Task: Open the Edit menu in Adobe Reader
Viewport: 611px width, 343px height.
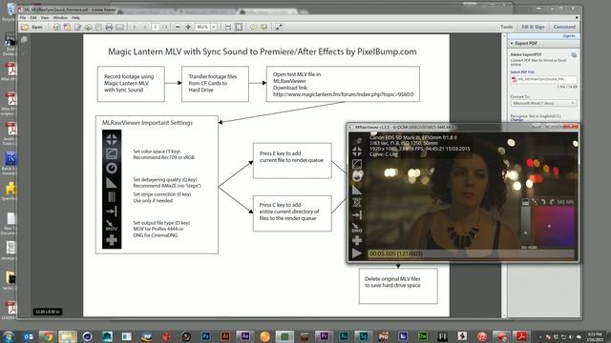Action: 33,18
